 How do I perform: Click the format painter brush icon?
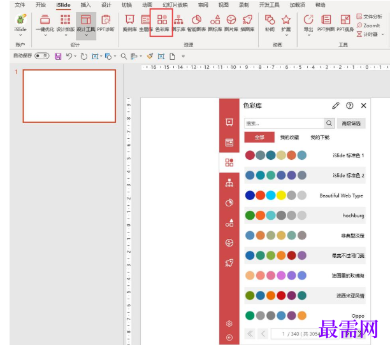tap(150, 57)
